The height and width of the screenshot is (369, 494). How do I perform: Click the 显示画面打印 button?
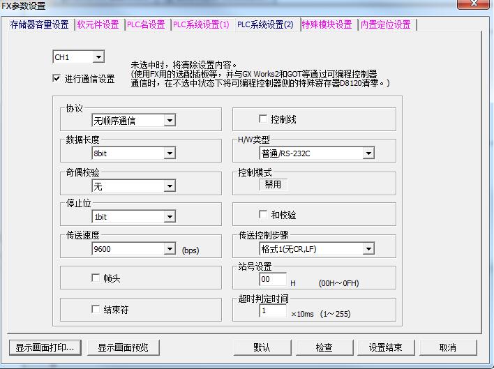(x=46, y=347)
